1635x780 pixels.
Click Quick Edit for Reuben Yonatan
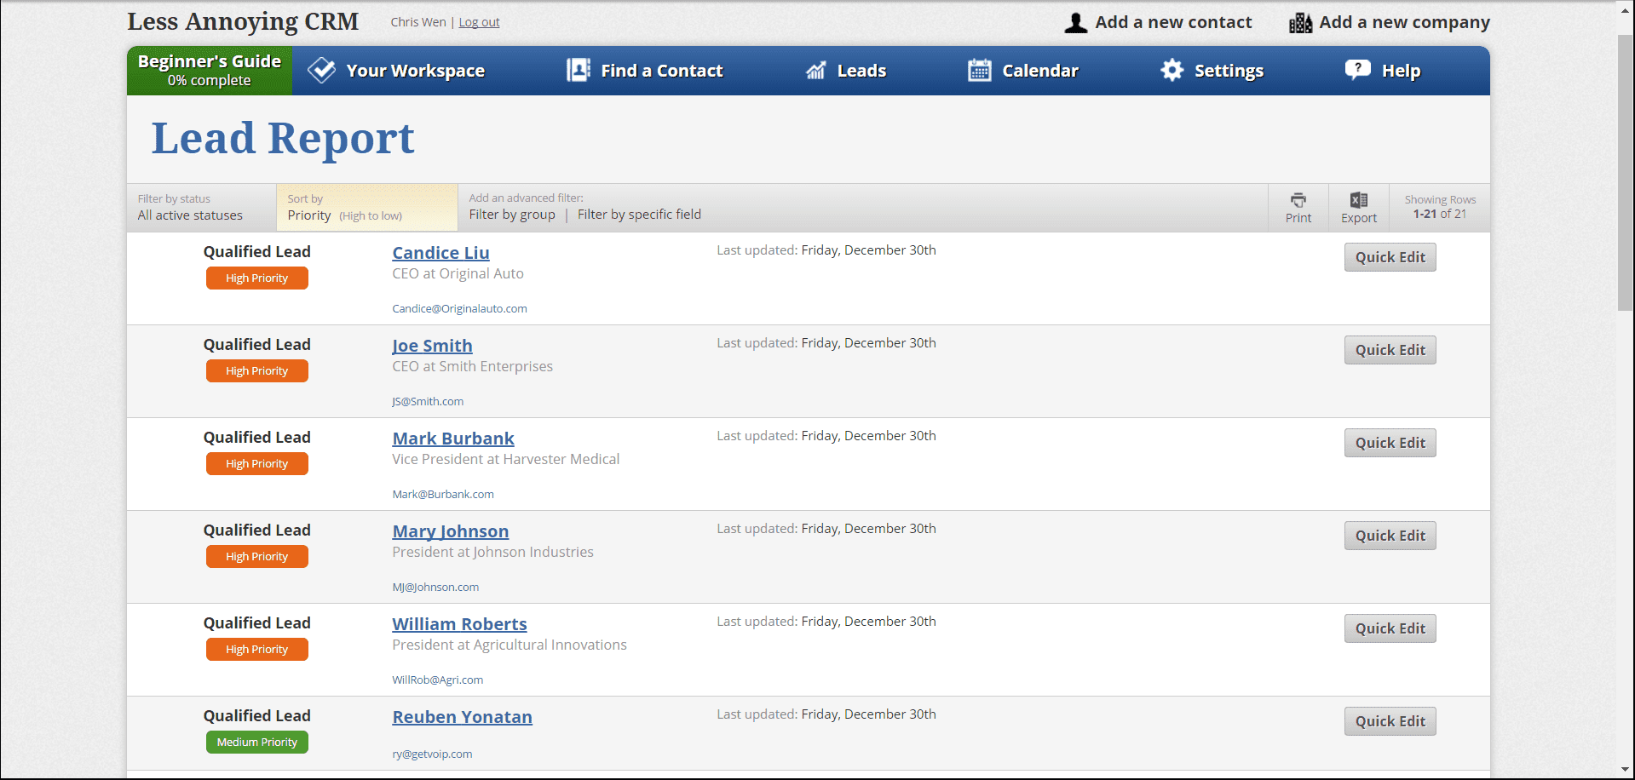tap(1390, 721)
